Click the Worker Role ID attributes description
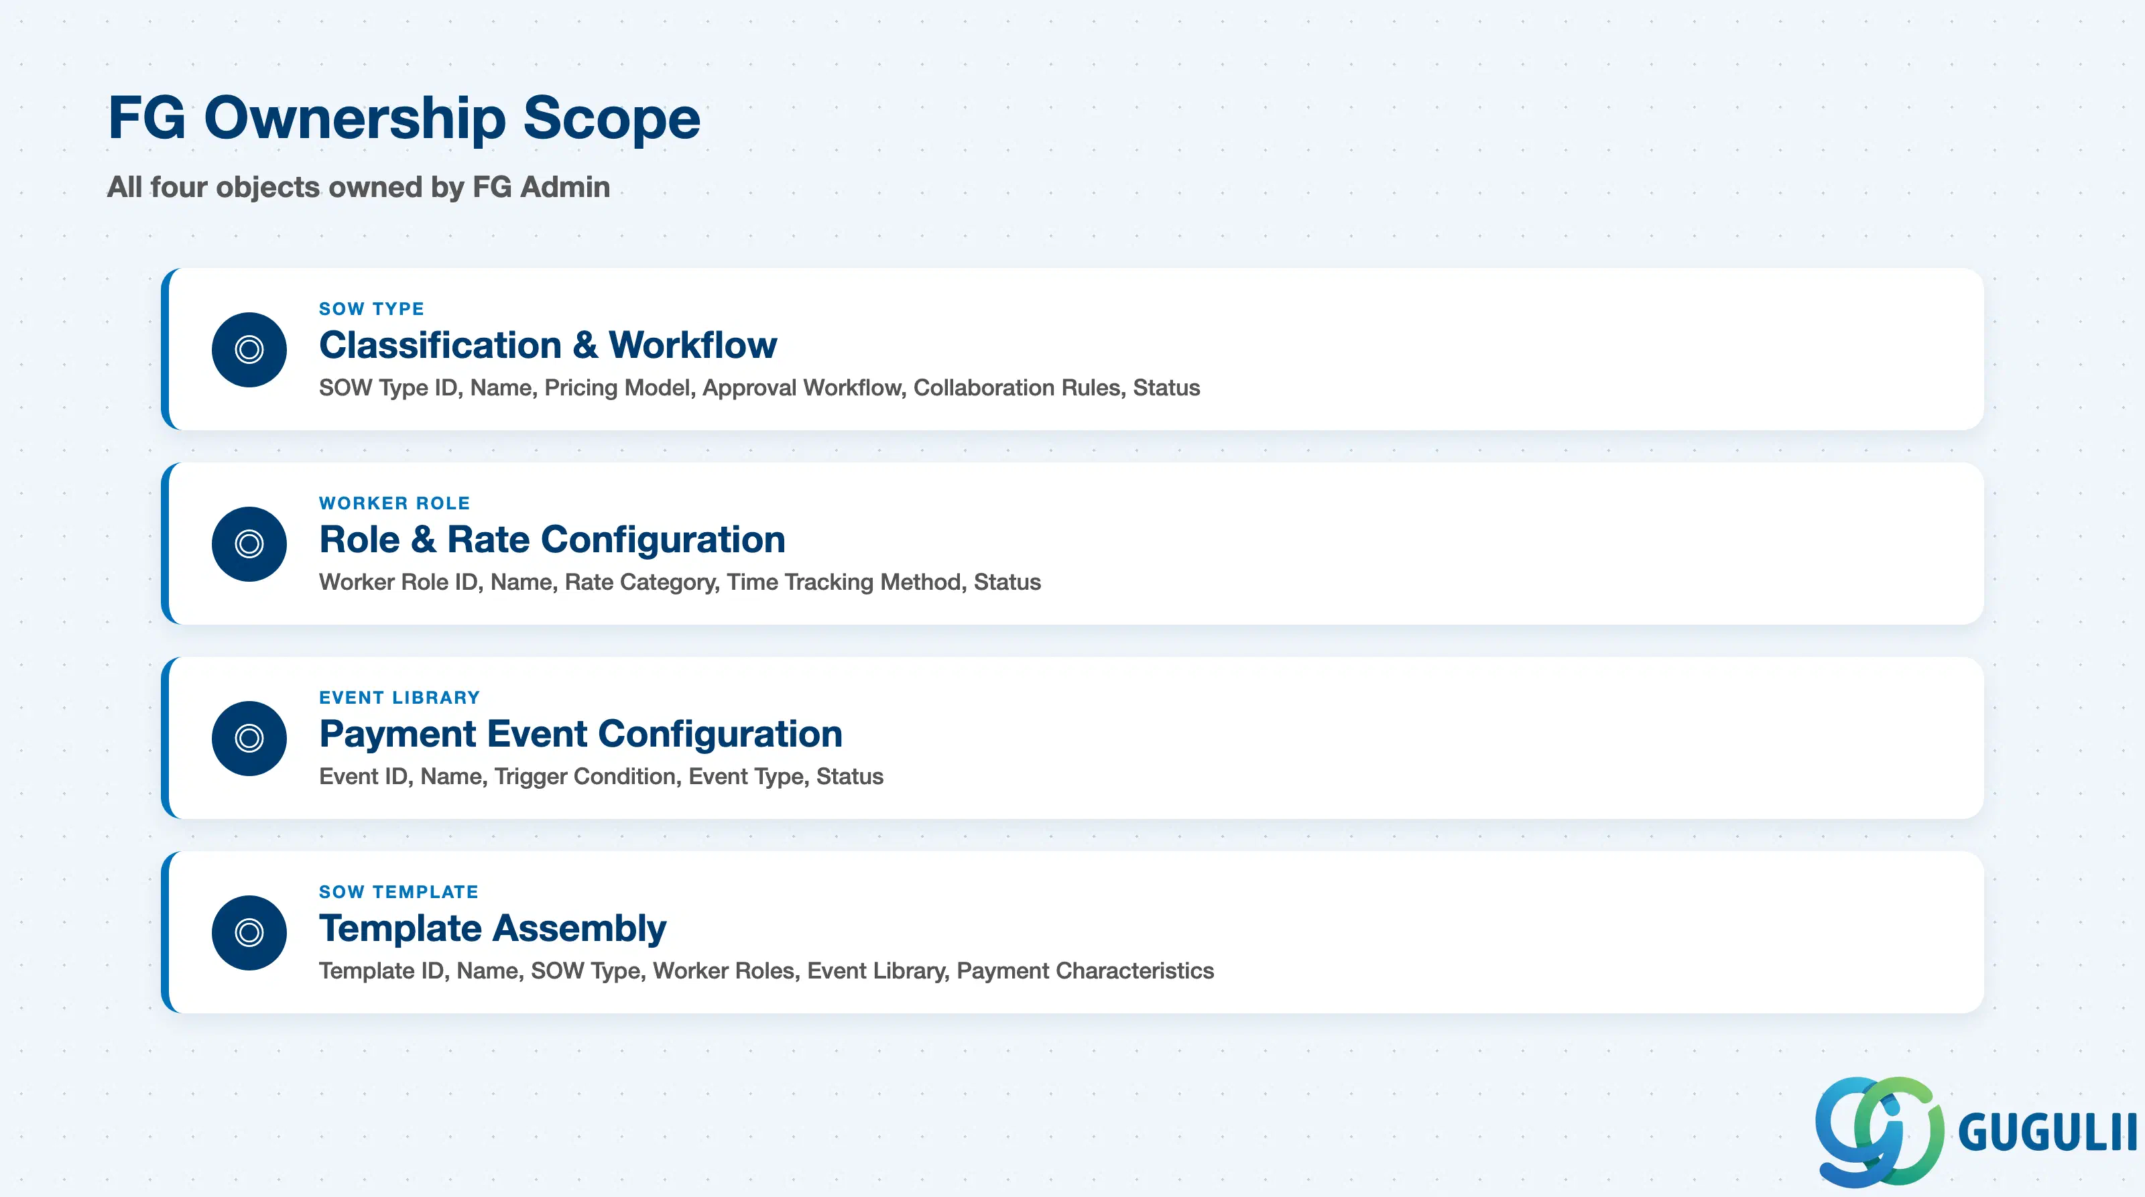2145x1197 pixels. [x=680, y=582]
